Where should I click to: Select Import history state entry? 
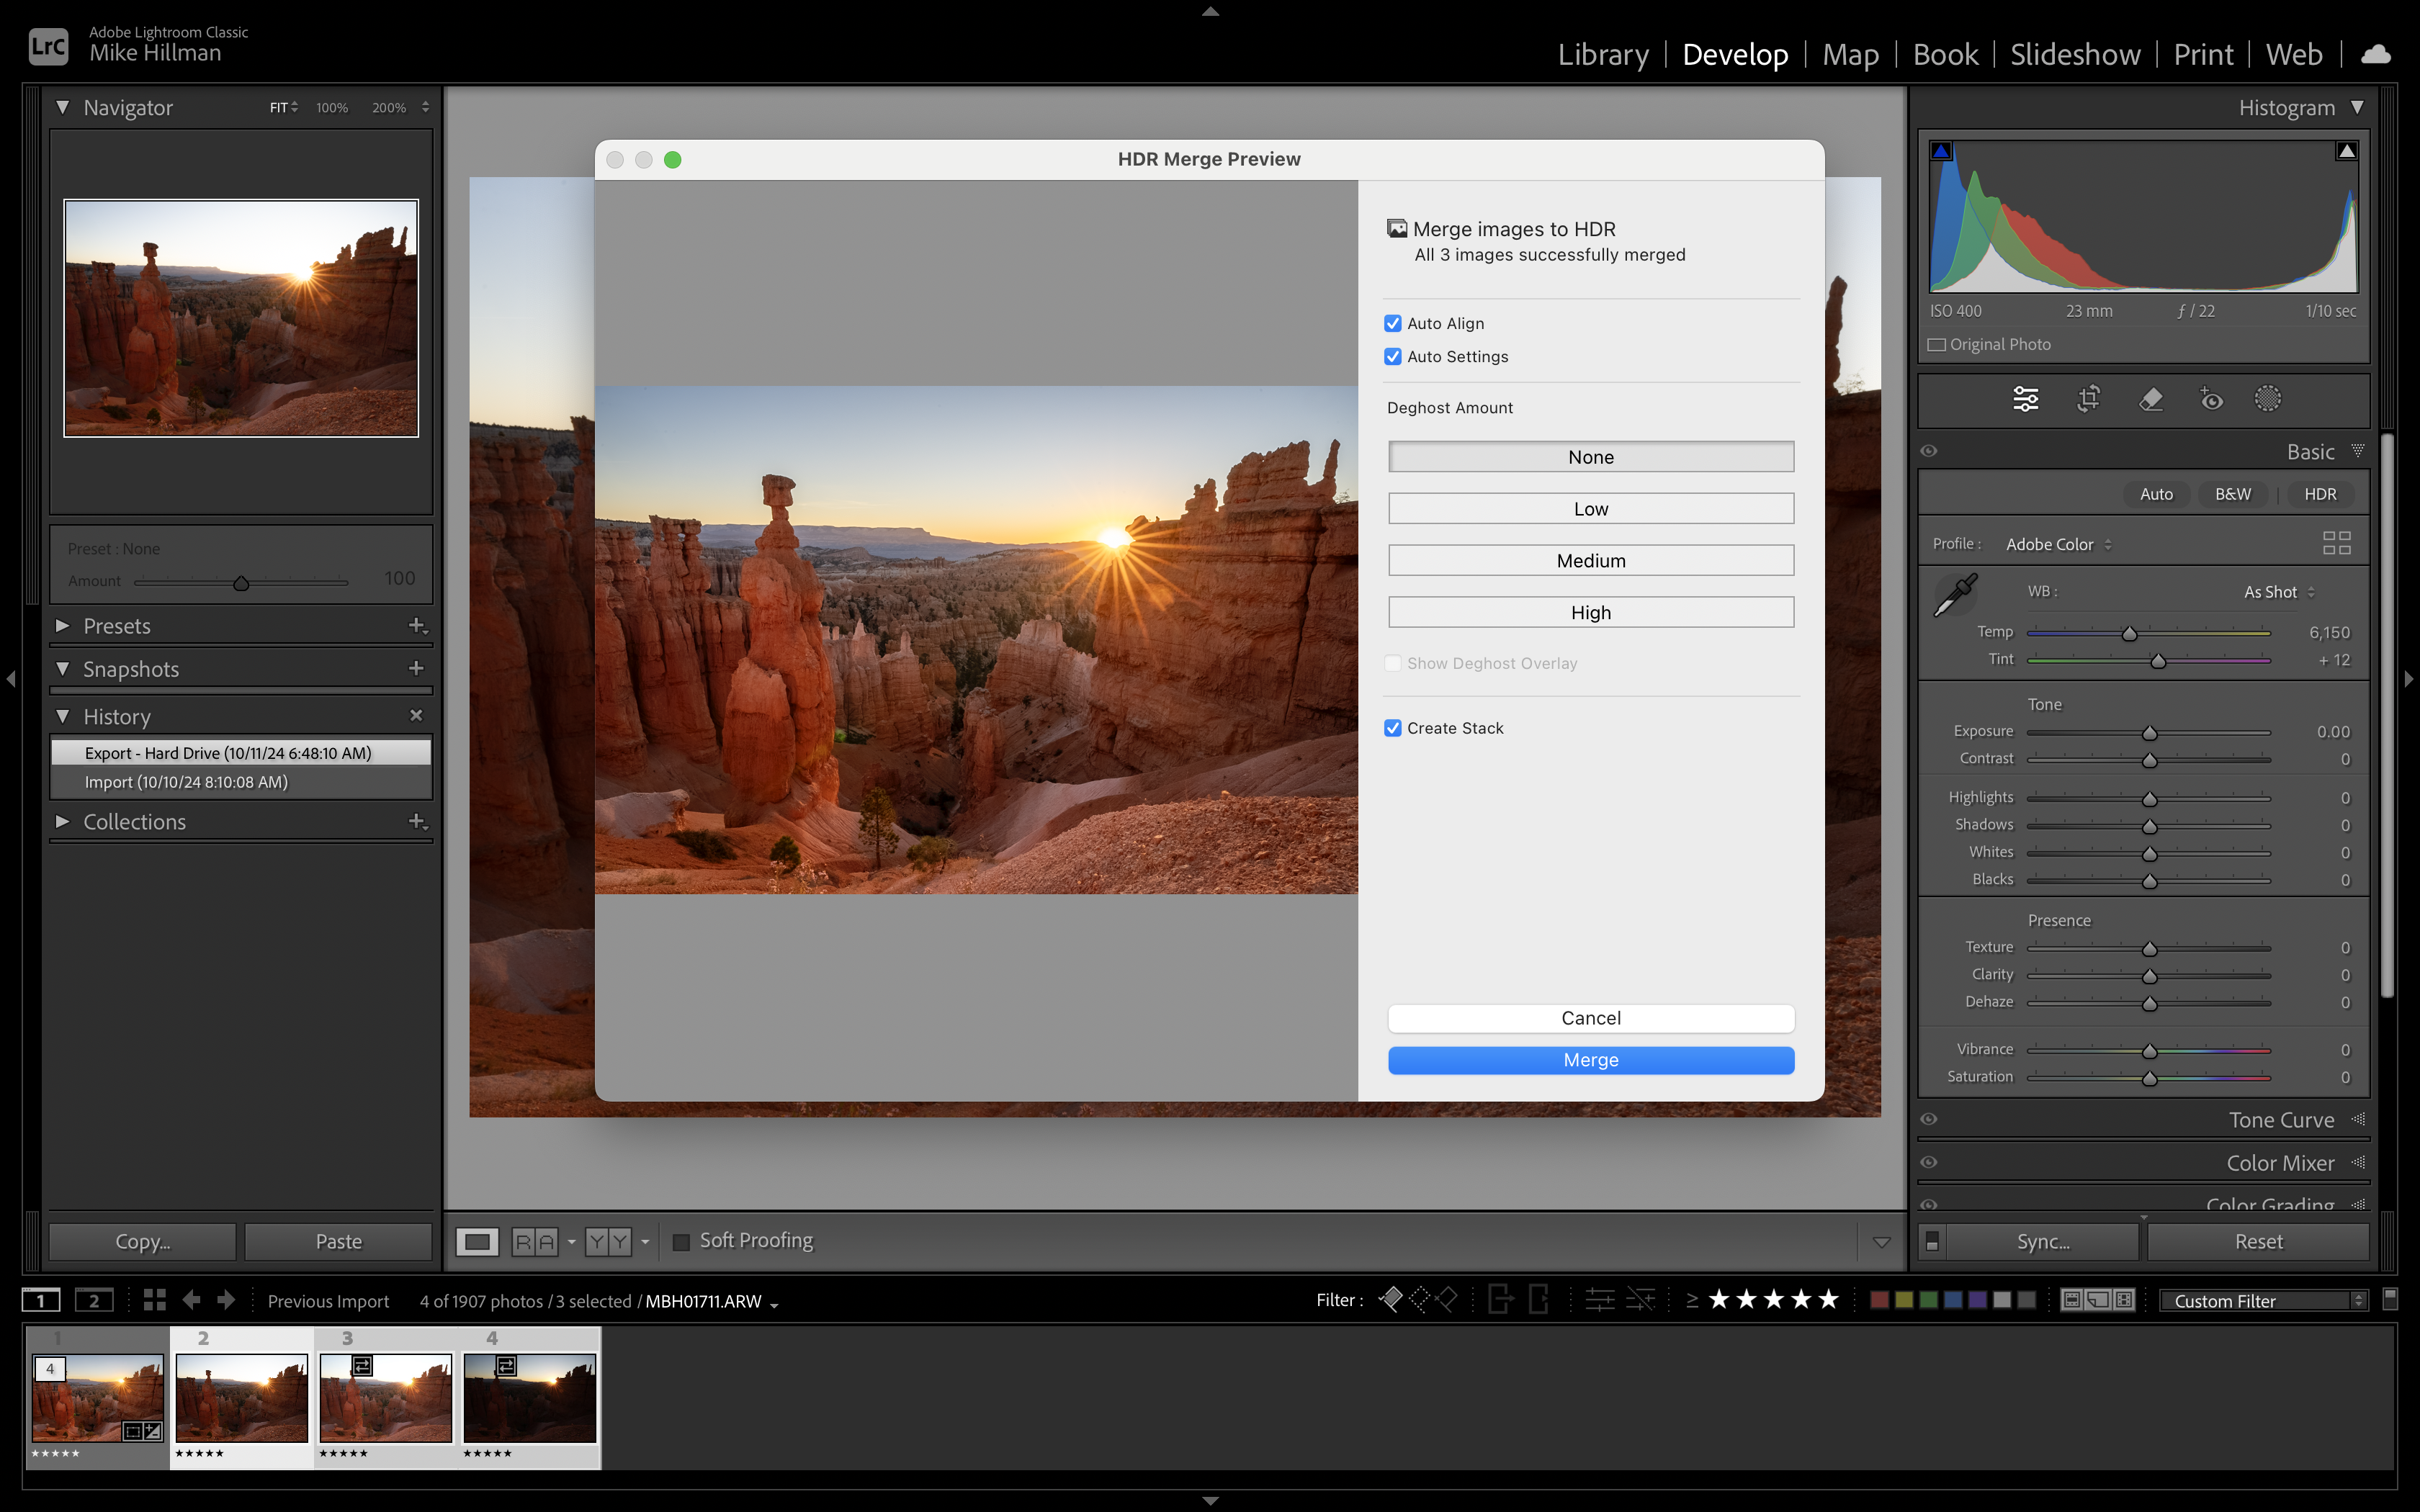click(x=241, y=782)
